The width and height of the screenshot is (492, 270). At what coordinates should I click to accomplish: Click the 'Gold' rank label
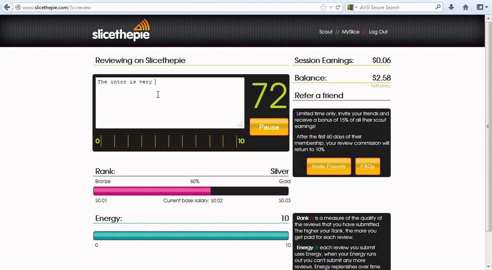tap(285, 182)
